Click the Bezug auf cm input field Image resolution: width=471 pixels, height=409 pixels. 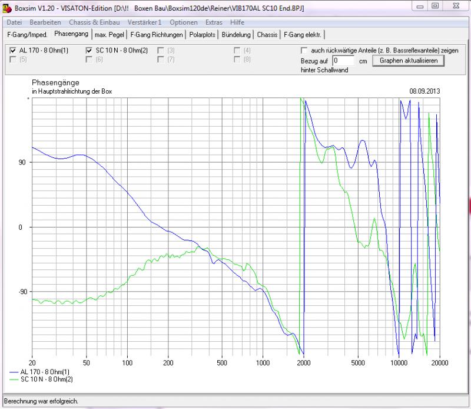pyautogui.click(x=343, y=61)
